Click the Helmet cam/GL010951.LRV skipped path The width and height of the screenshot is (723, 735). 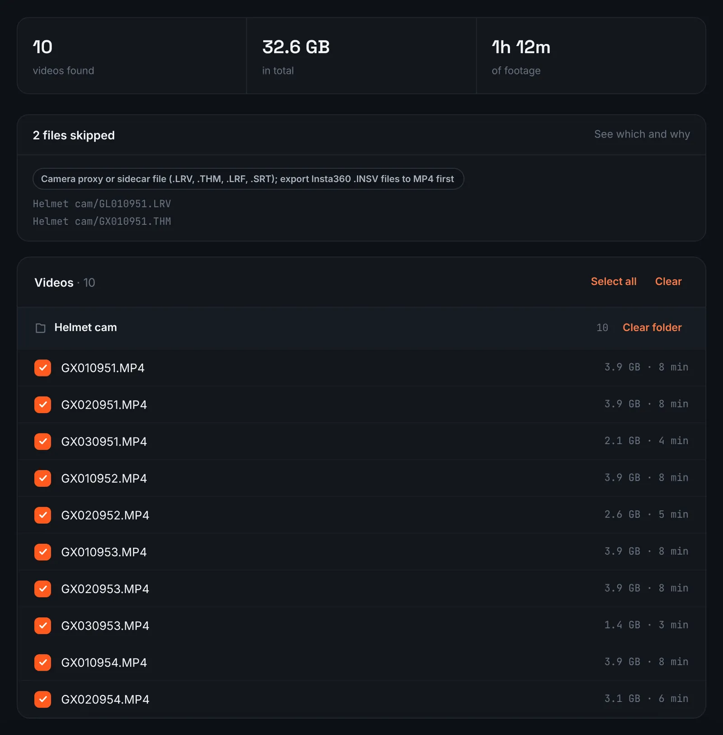pos(102,204)
